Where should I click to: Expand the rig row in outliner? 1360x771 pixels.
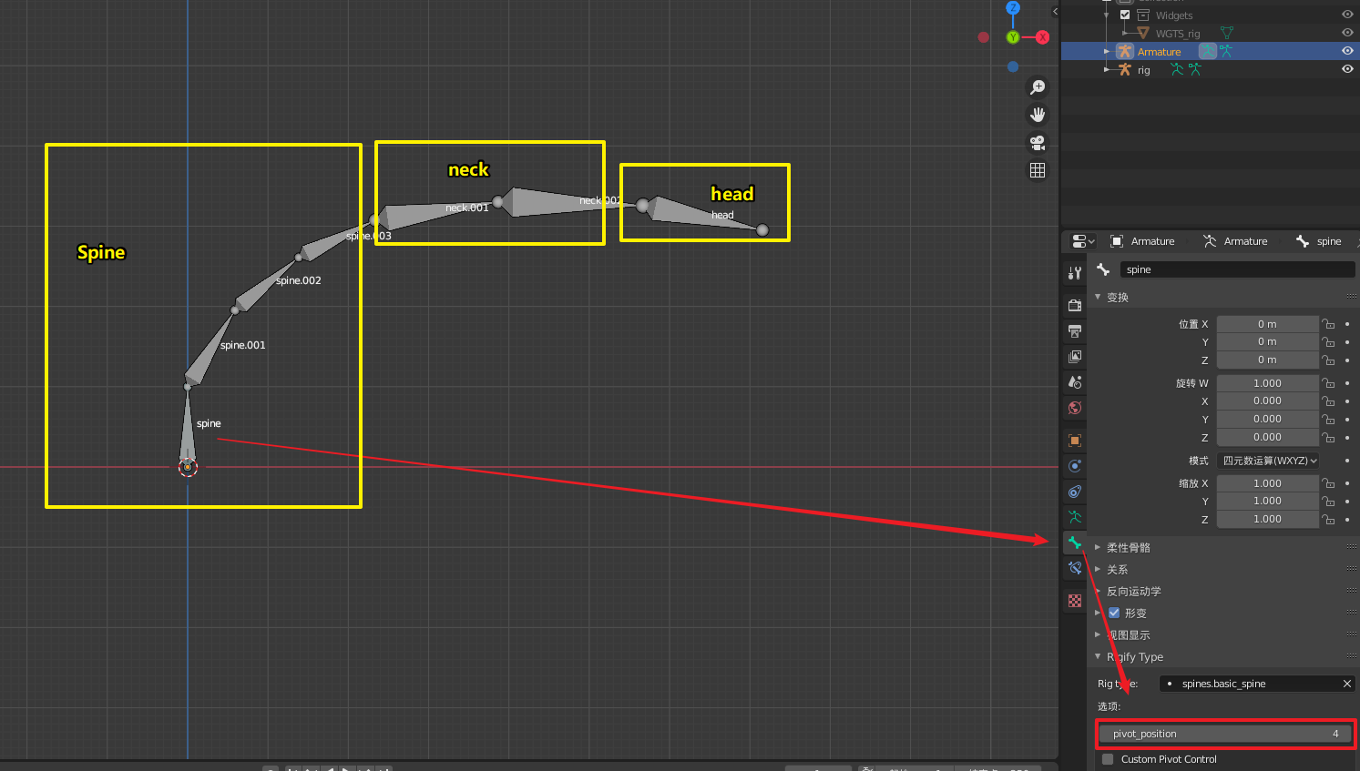click(x=1107, y=69)
